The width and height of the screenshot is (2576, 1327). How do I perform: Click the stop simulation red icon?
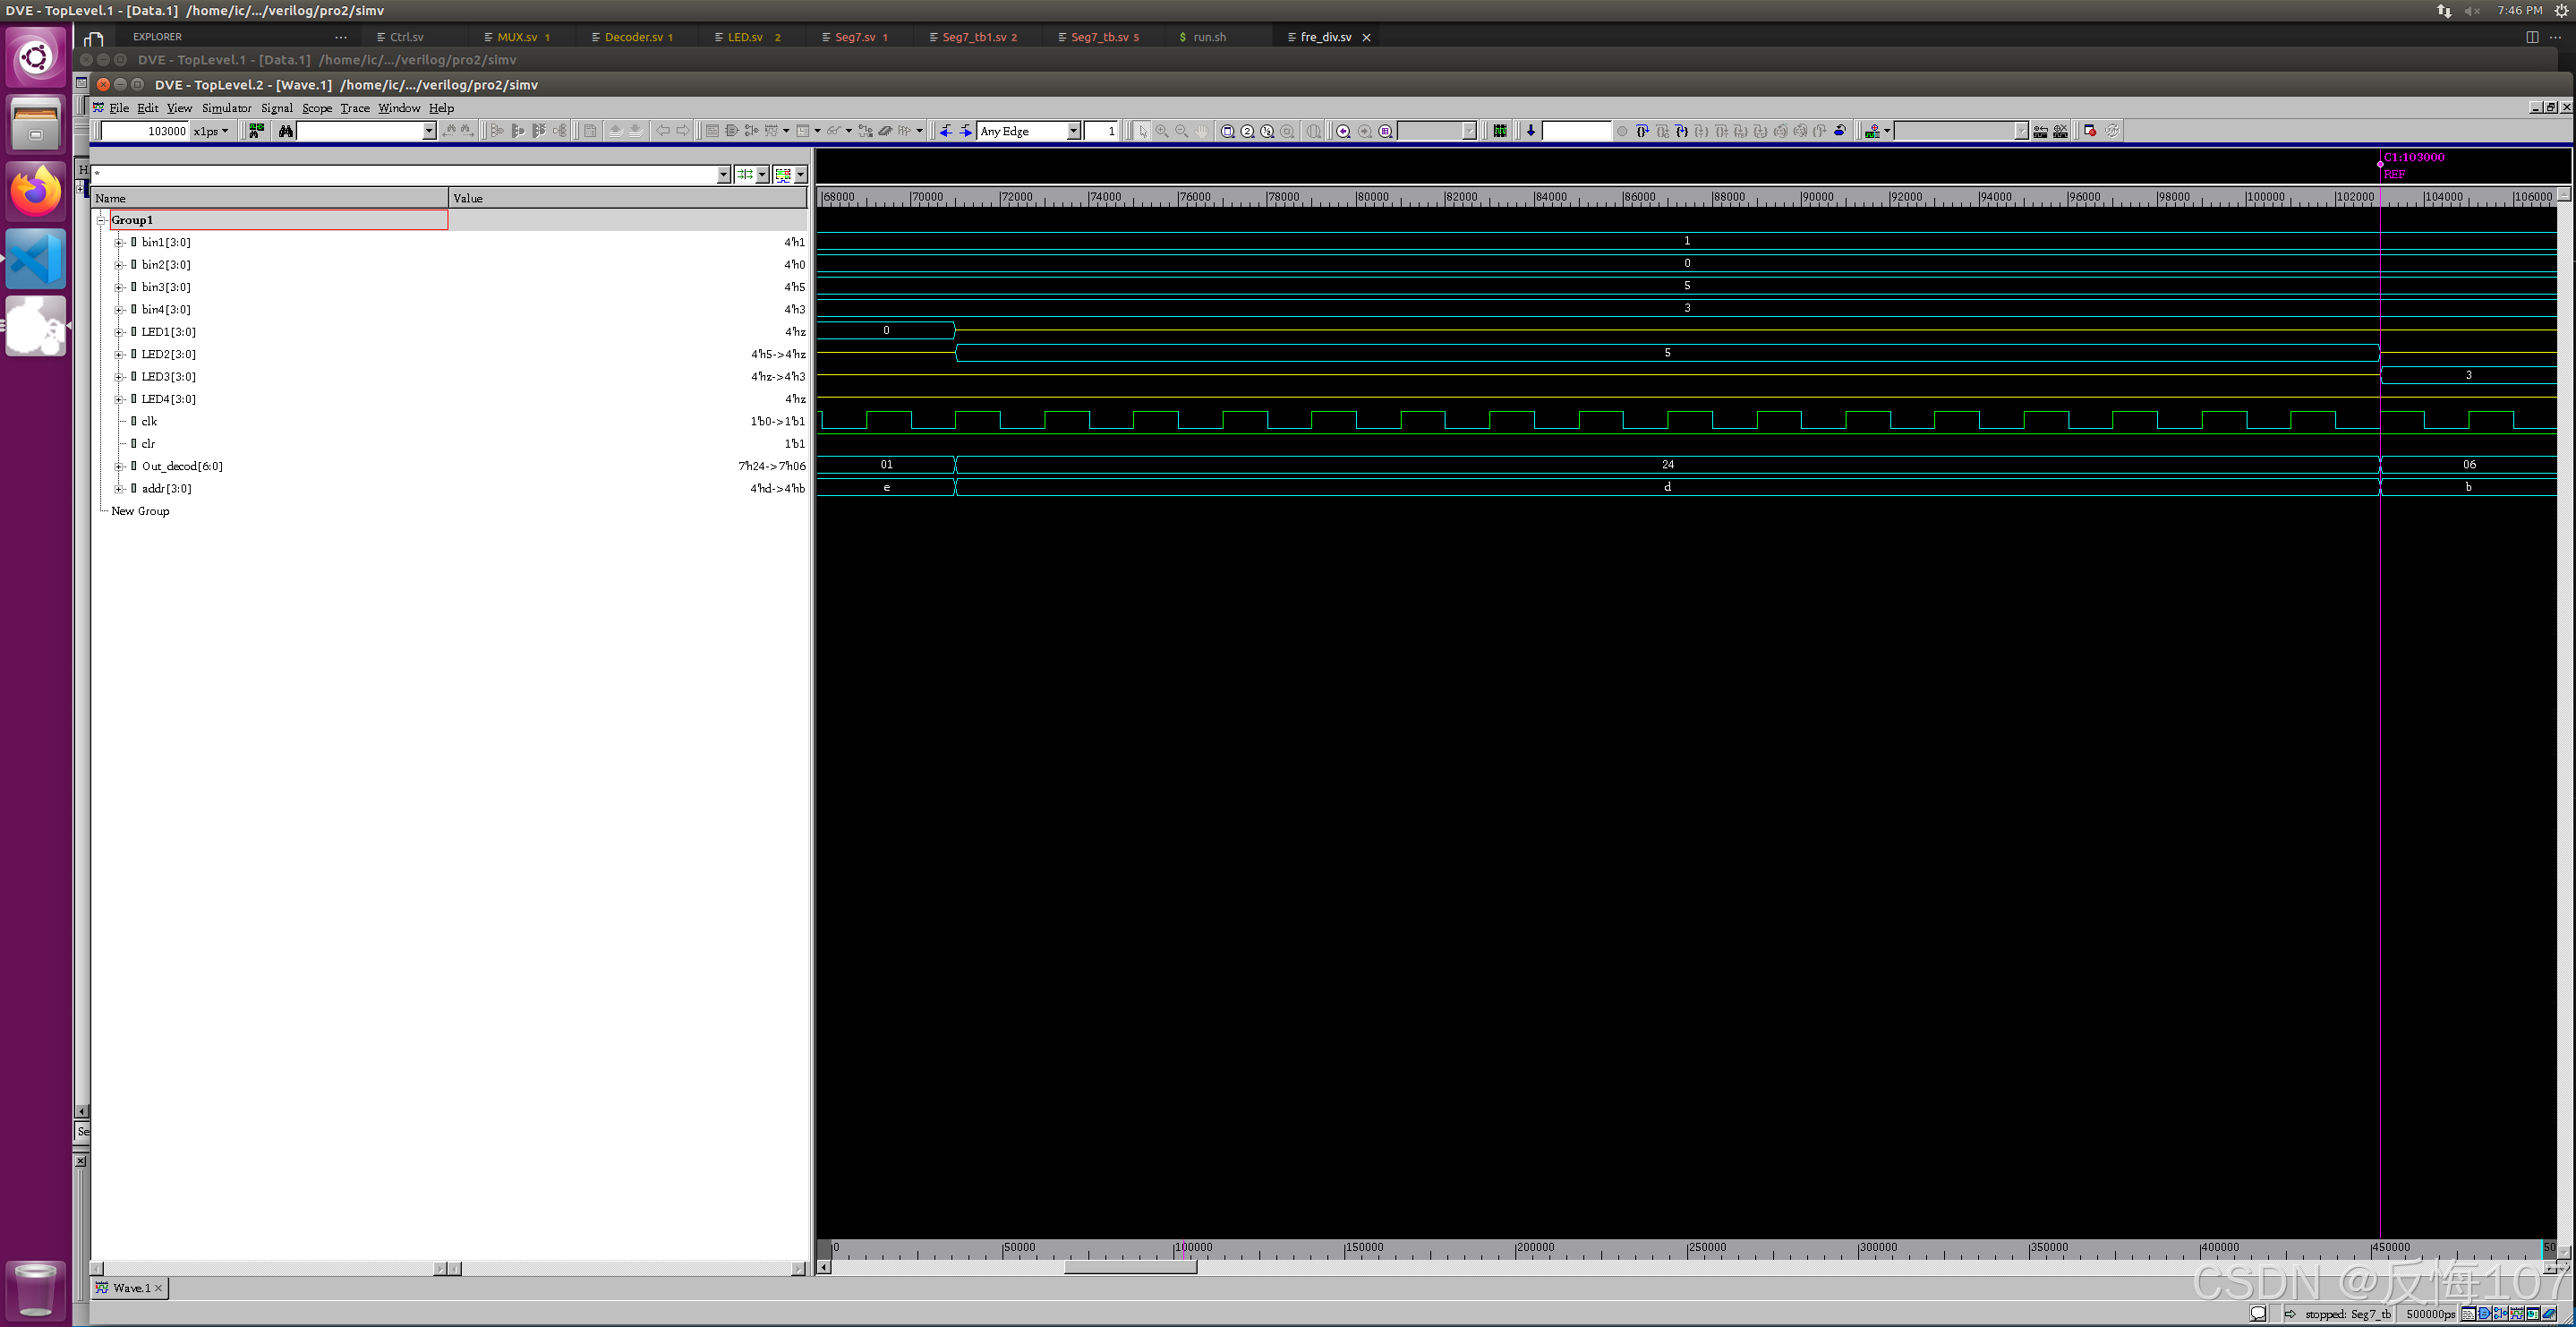(x=2089, y=131)
